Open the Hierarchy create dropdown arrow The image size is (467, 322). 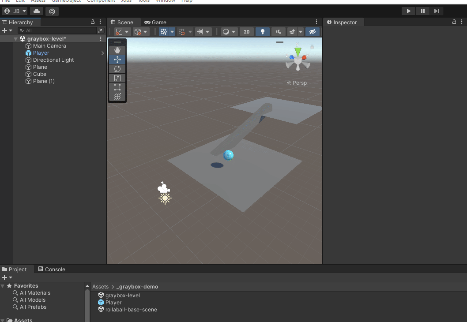pos(11,30)
